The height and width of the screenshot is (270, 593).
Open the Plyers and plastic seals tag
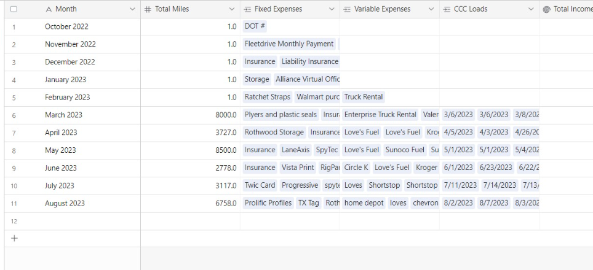click(281, 115)
